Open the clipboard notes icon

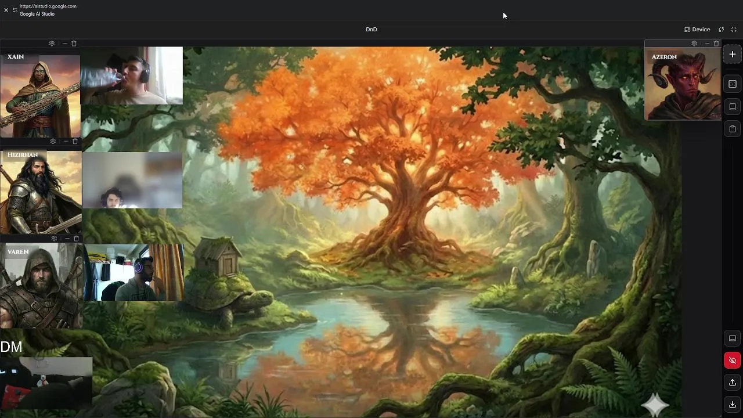pos(733,129)
